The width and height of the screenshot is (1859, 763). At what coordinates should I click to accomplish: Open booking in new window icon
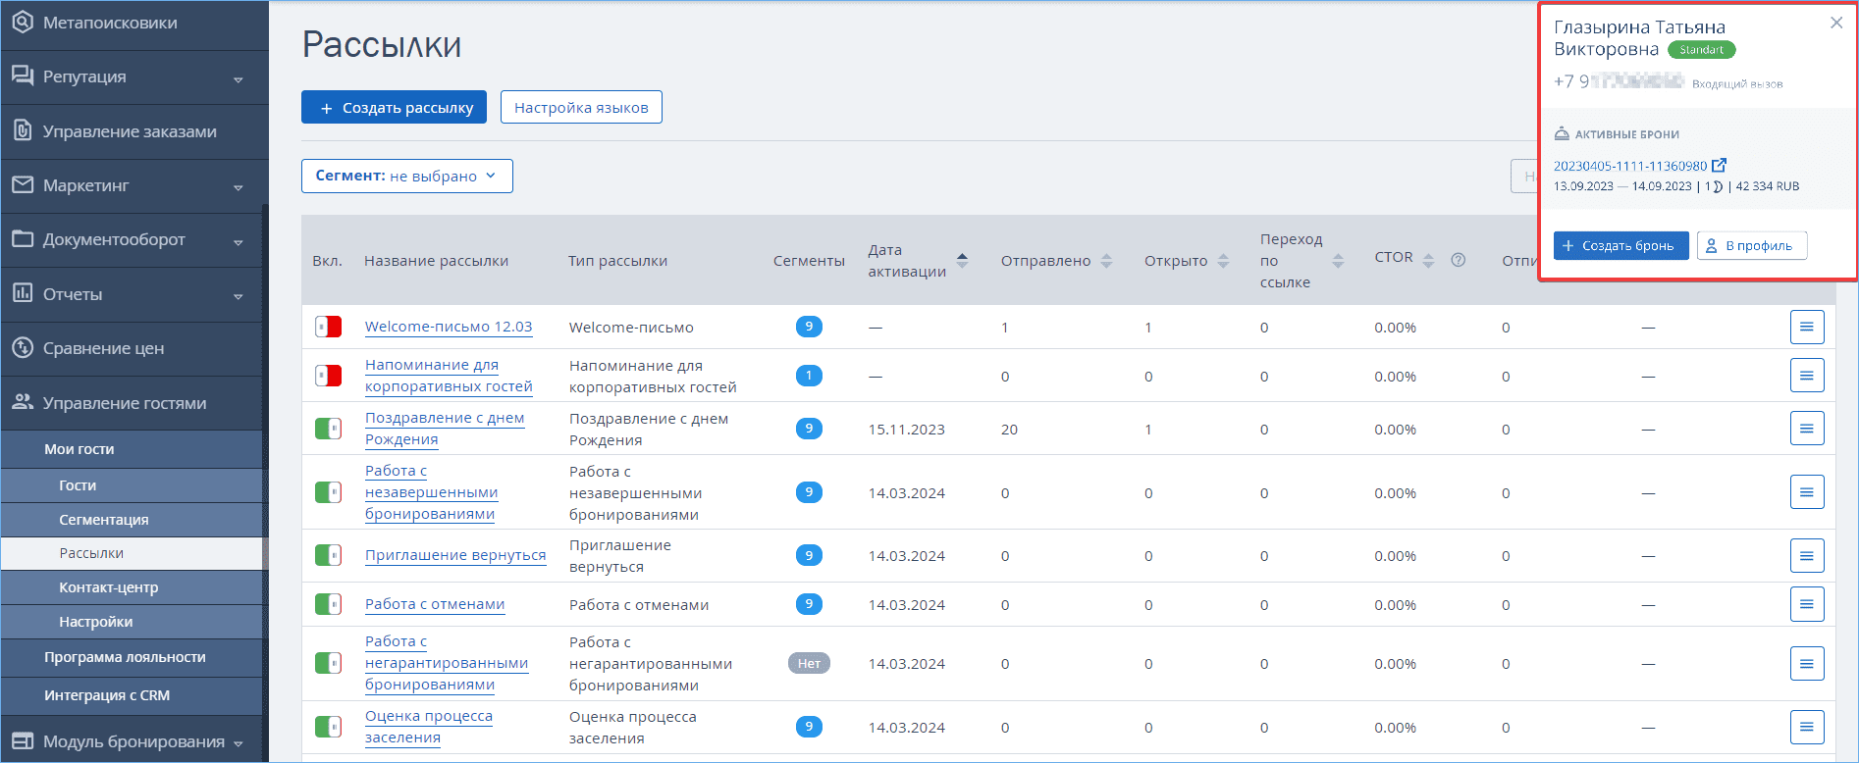click(1719, 165)
